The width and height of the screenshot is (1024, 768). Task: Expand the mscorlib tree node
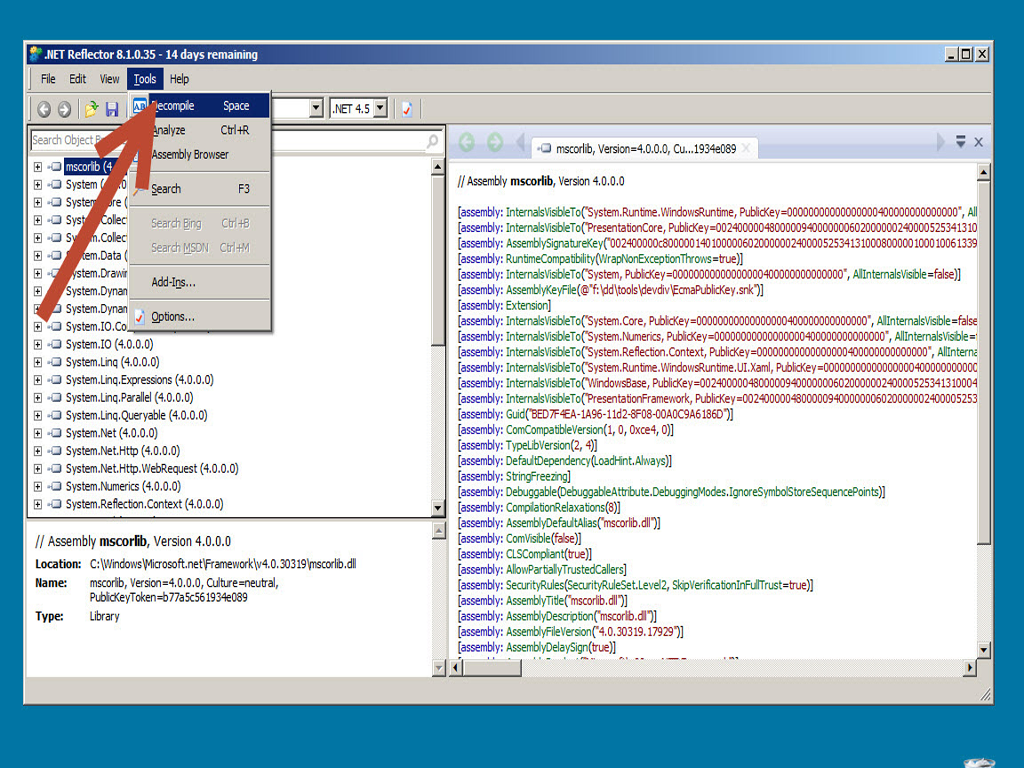38,167
